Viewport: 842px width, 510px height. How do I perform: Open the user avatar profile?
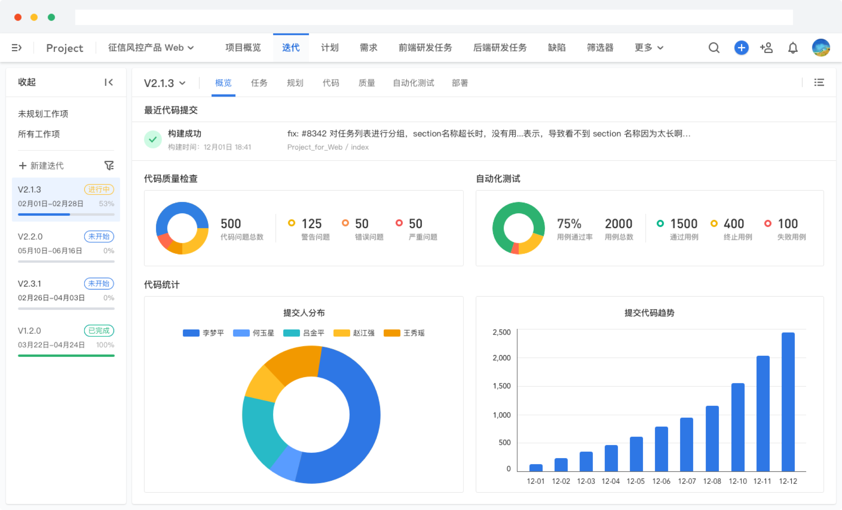pyautogui.click(x=821, y=48)
